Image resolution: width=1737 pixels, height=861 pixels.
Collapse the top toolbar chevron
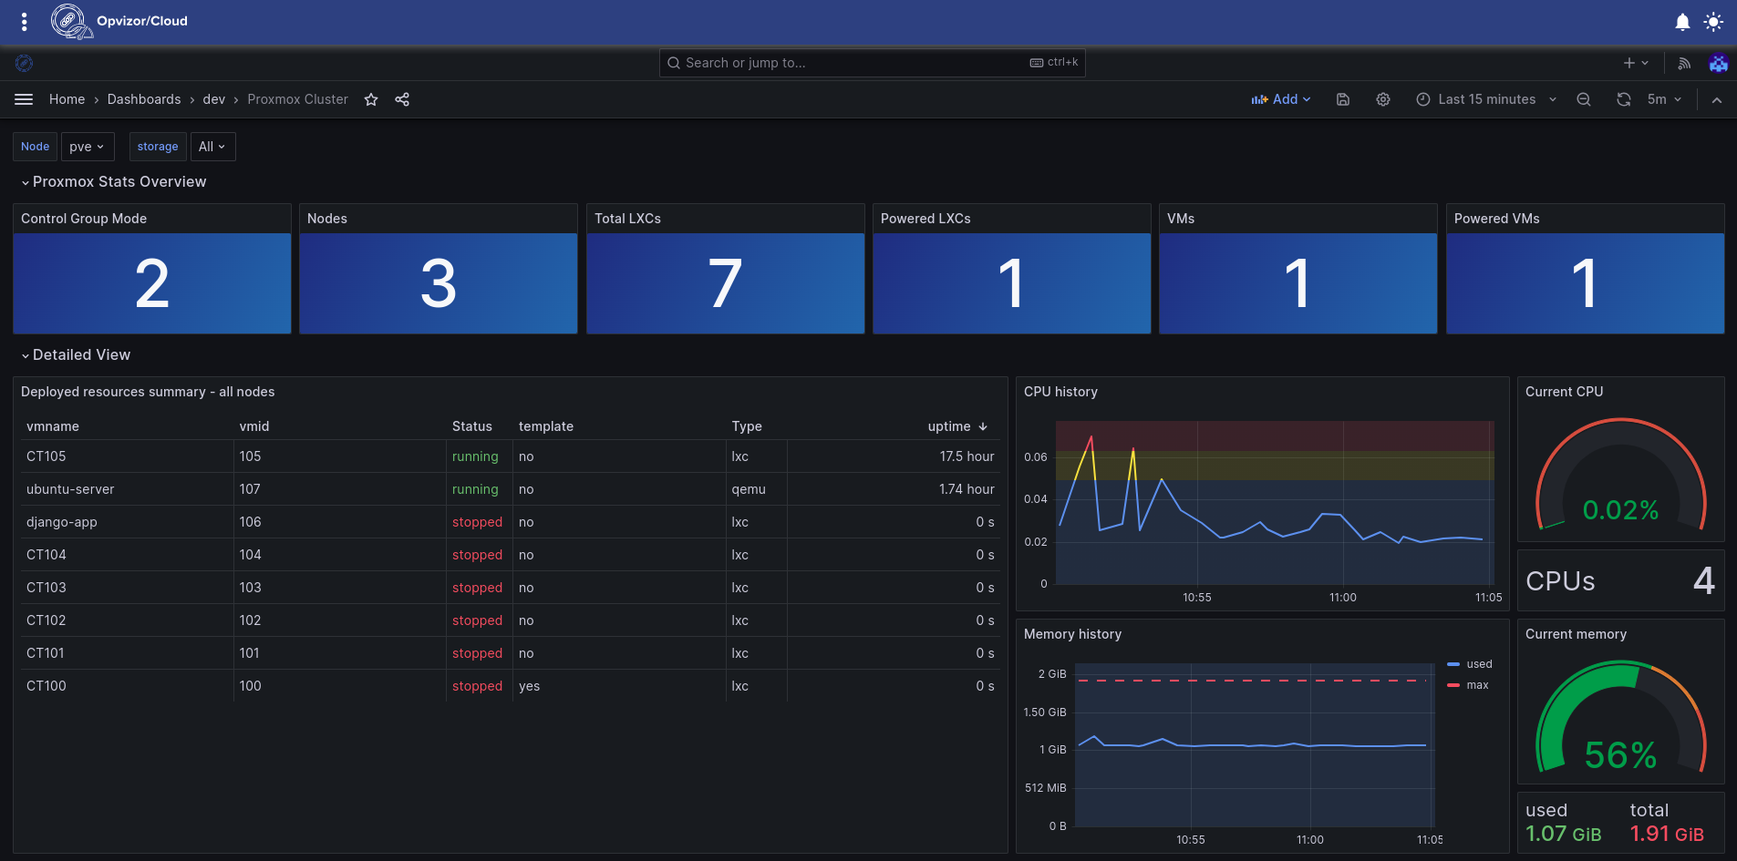[1717, 100]
